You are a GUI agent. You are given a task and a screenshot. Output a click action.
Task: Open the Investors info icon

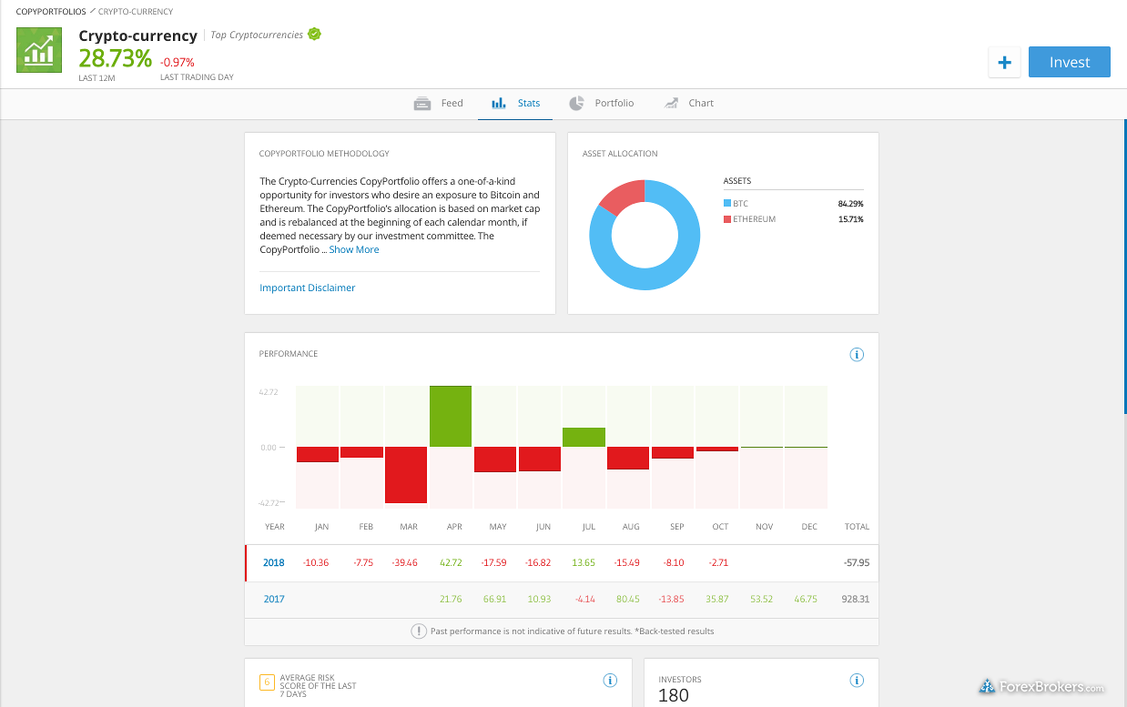point(857,681)
